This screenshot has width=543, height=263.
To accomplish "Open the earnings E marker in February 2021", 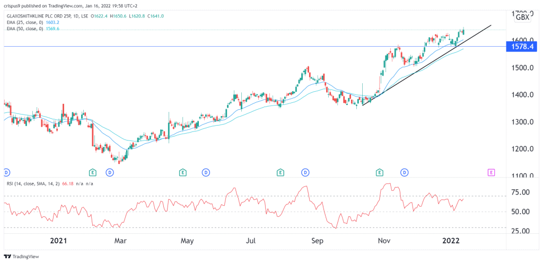I will 92,172.
